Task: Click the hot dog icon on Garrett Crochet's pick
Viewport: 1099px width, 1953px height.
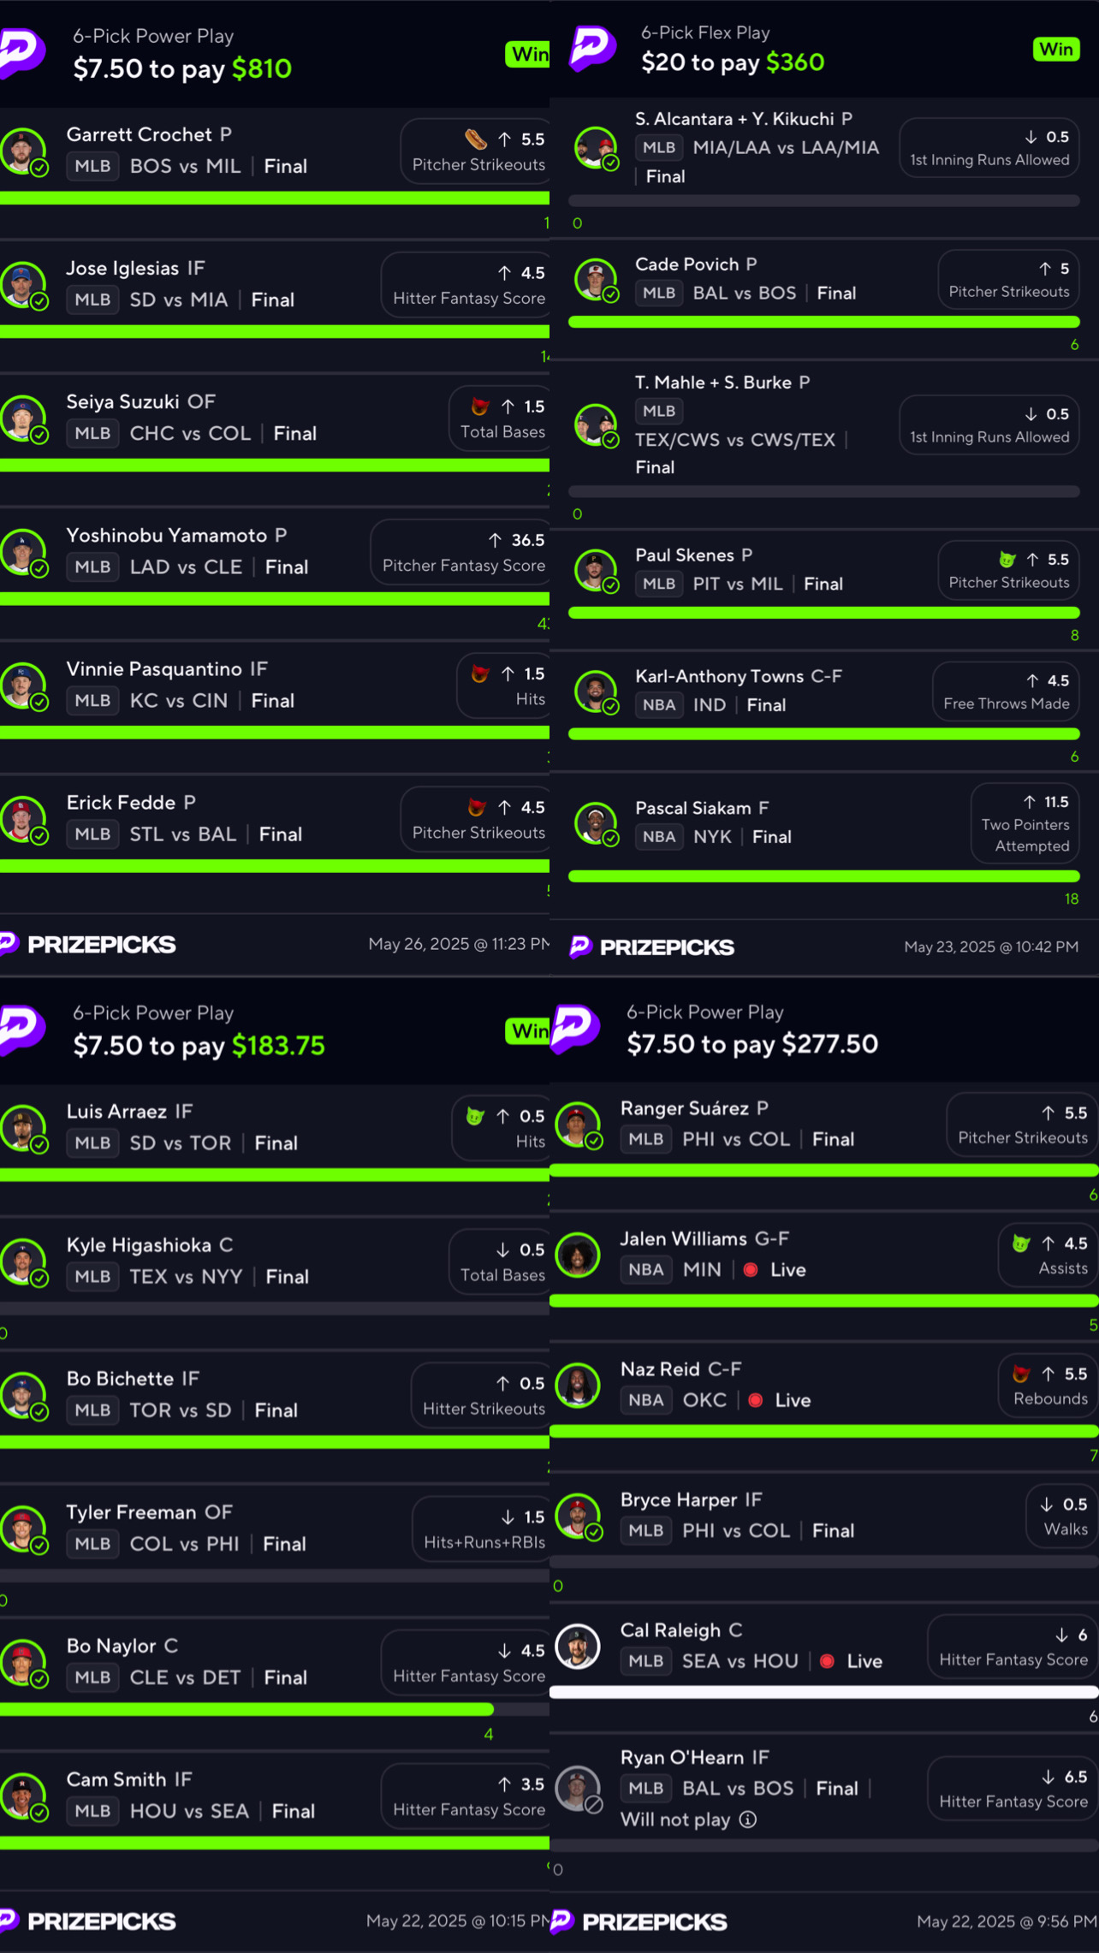Action: tap(476, 139)
